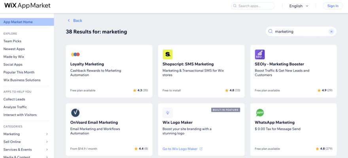Click "Free to install" on Shopscript card
The width and height of the screenshot is (348, 158).
[x=172, y=90]
